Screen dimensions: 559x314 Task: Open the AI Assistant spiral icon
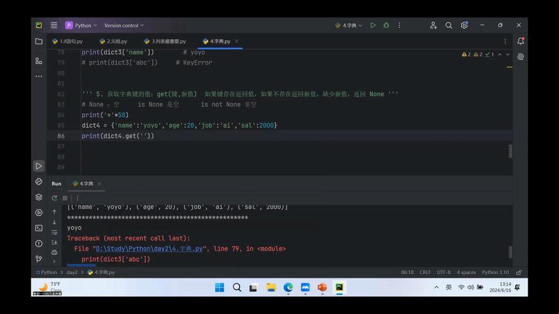pos(521,57)
